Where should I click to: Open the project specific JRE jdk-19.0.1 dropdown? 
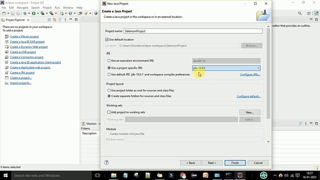tap(226, 68)
